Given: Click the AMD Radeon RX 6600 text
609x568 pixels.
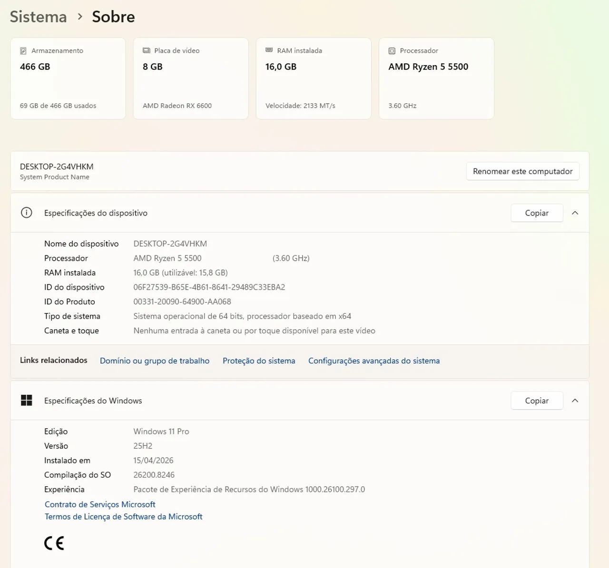Looking at the screenshot, I should point(177,106).
